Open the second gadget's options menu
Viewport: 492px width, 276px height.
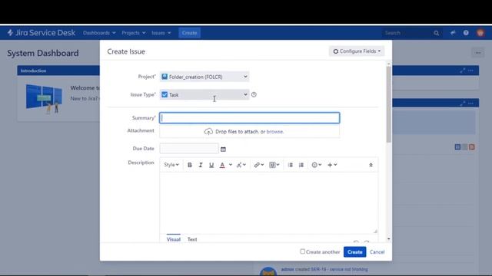click(x=470, y=103)
